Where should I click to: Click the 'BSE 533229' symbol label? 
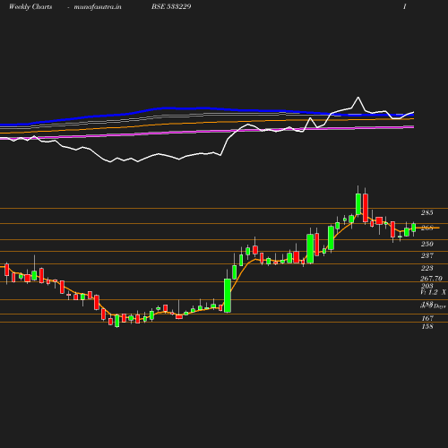point(171,6)
